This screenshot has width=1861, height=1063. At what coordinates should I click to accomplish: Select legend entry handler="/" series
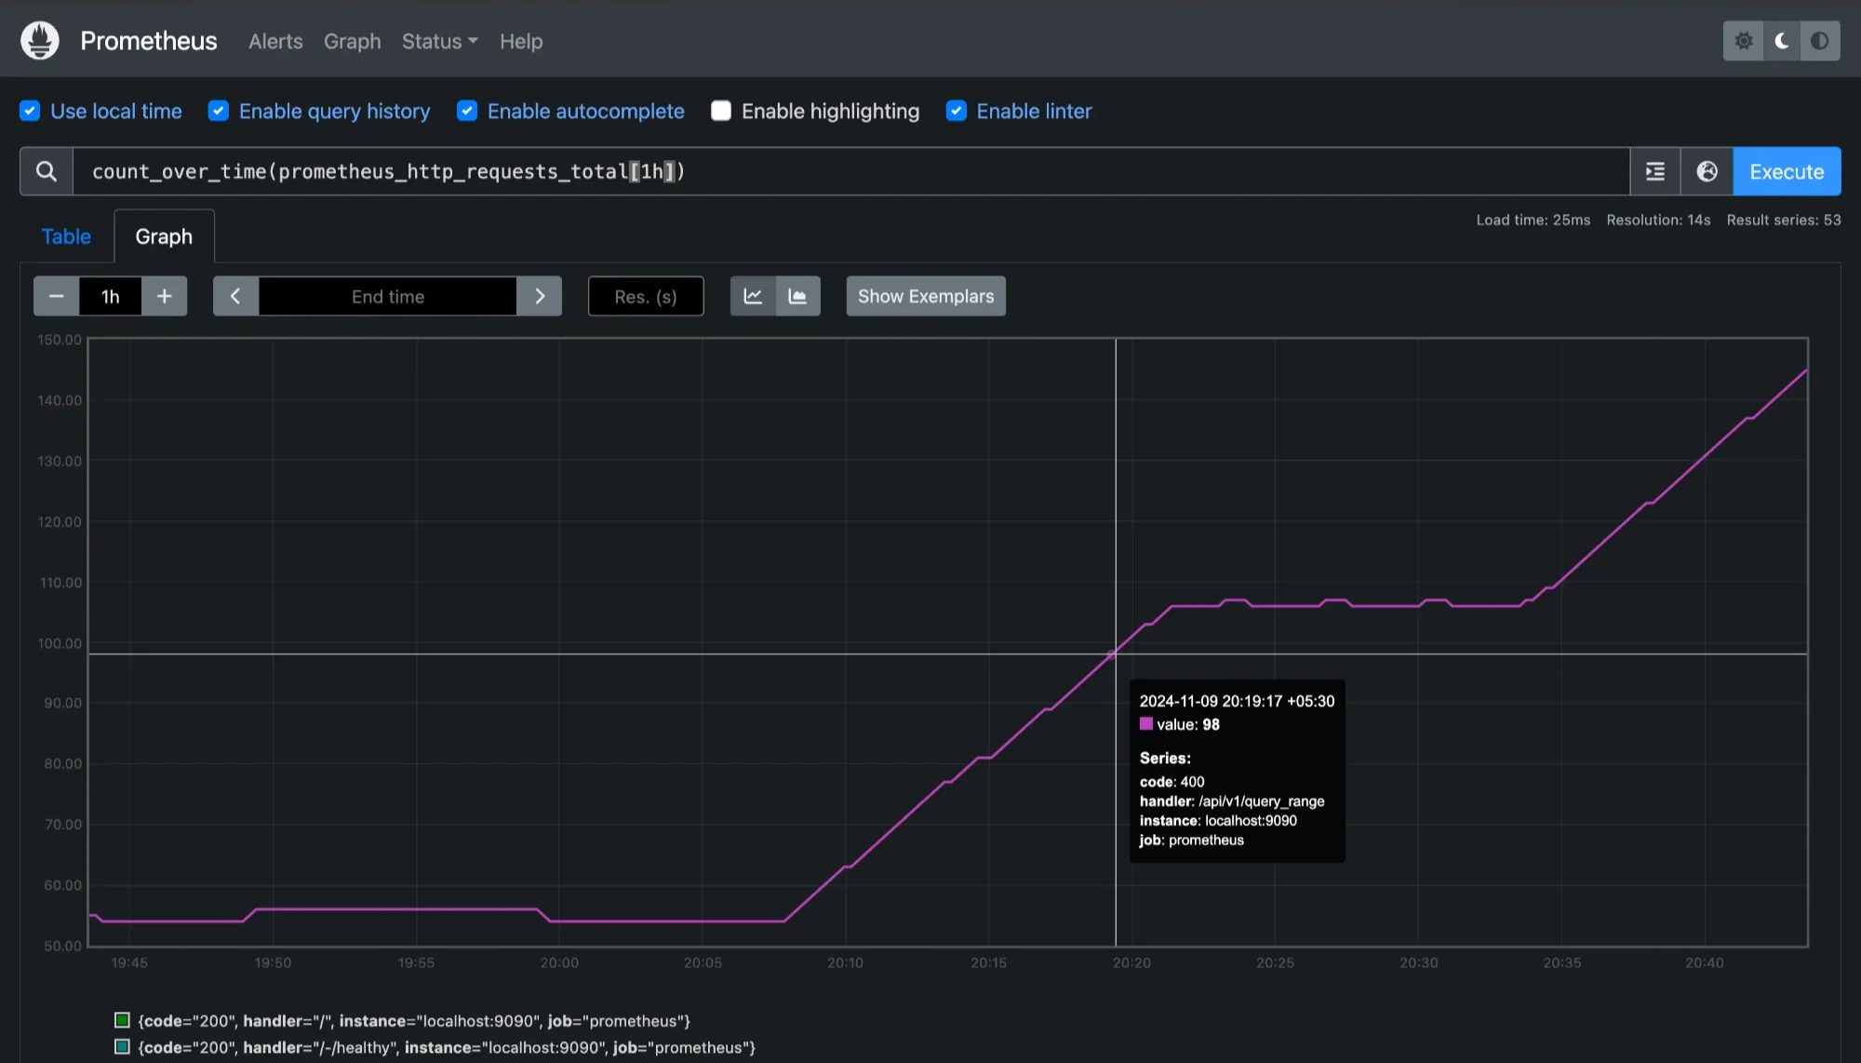tap(414, 1021)
